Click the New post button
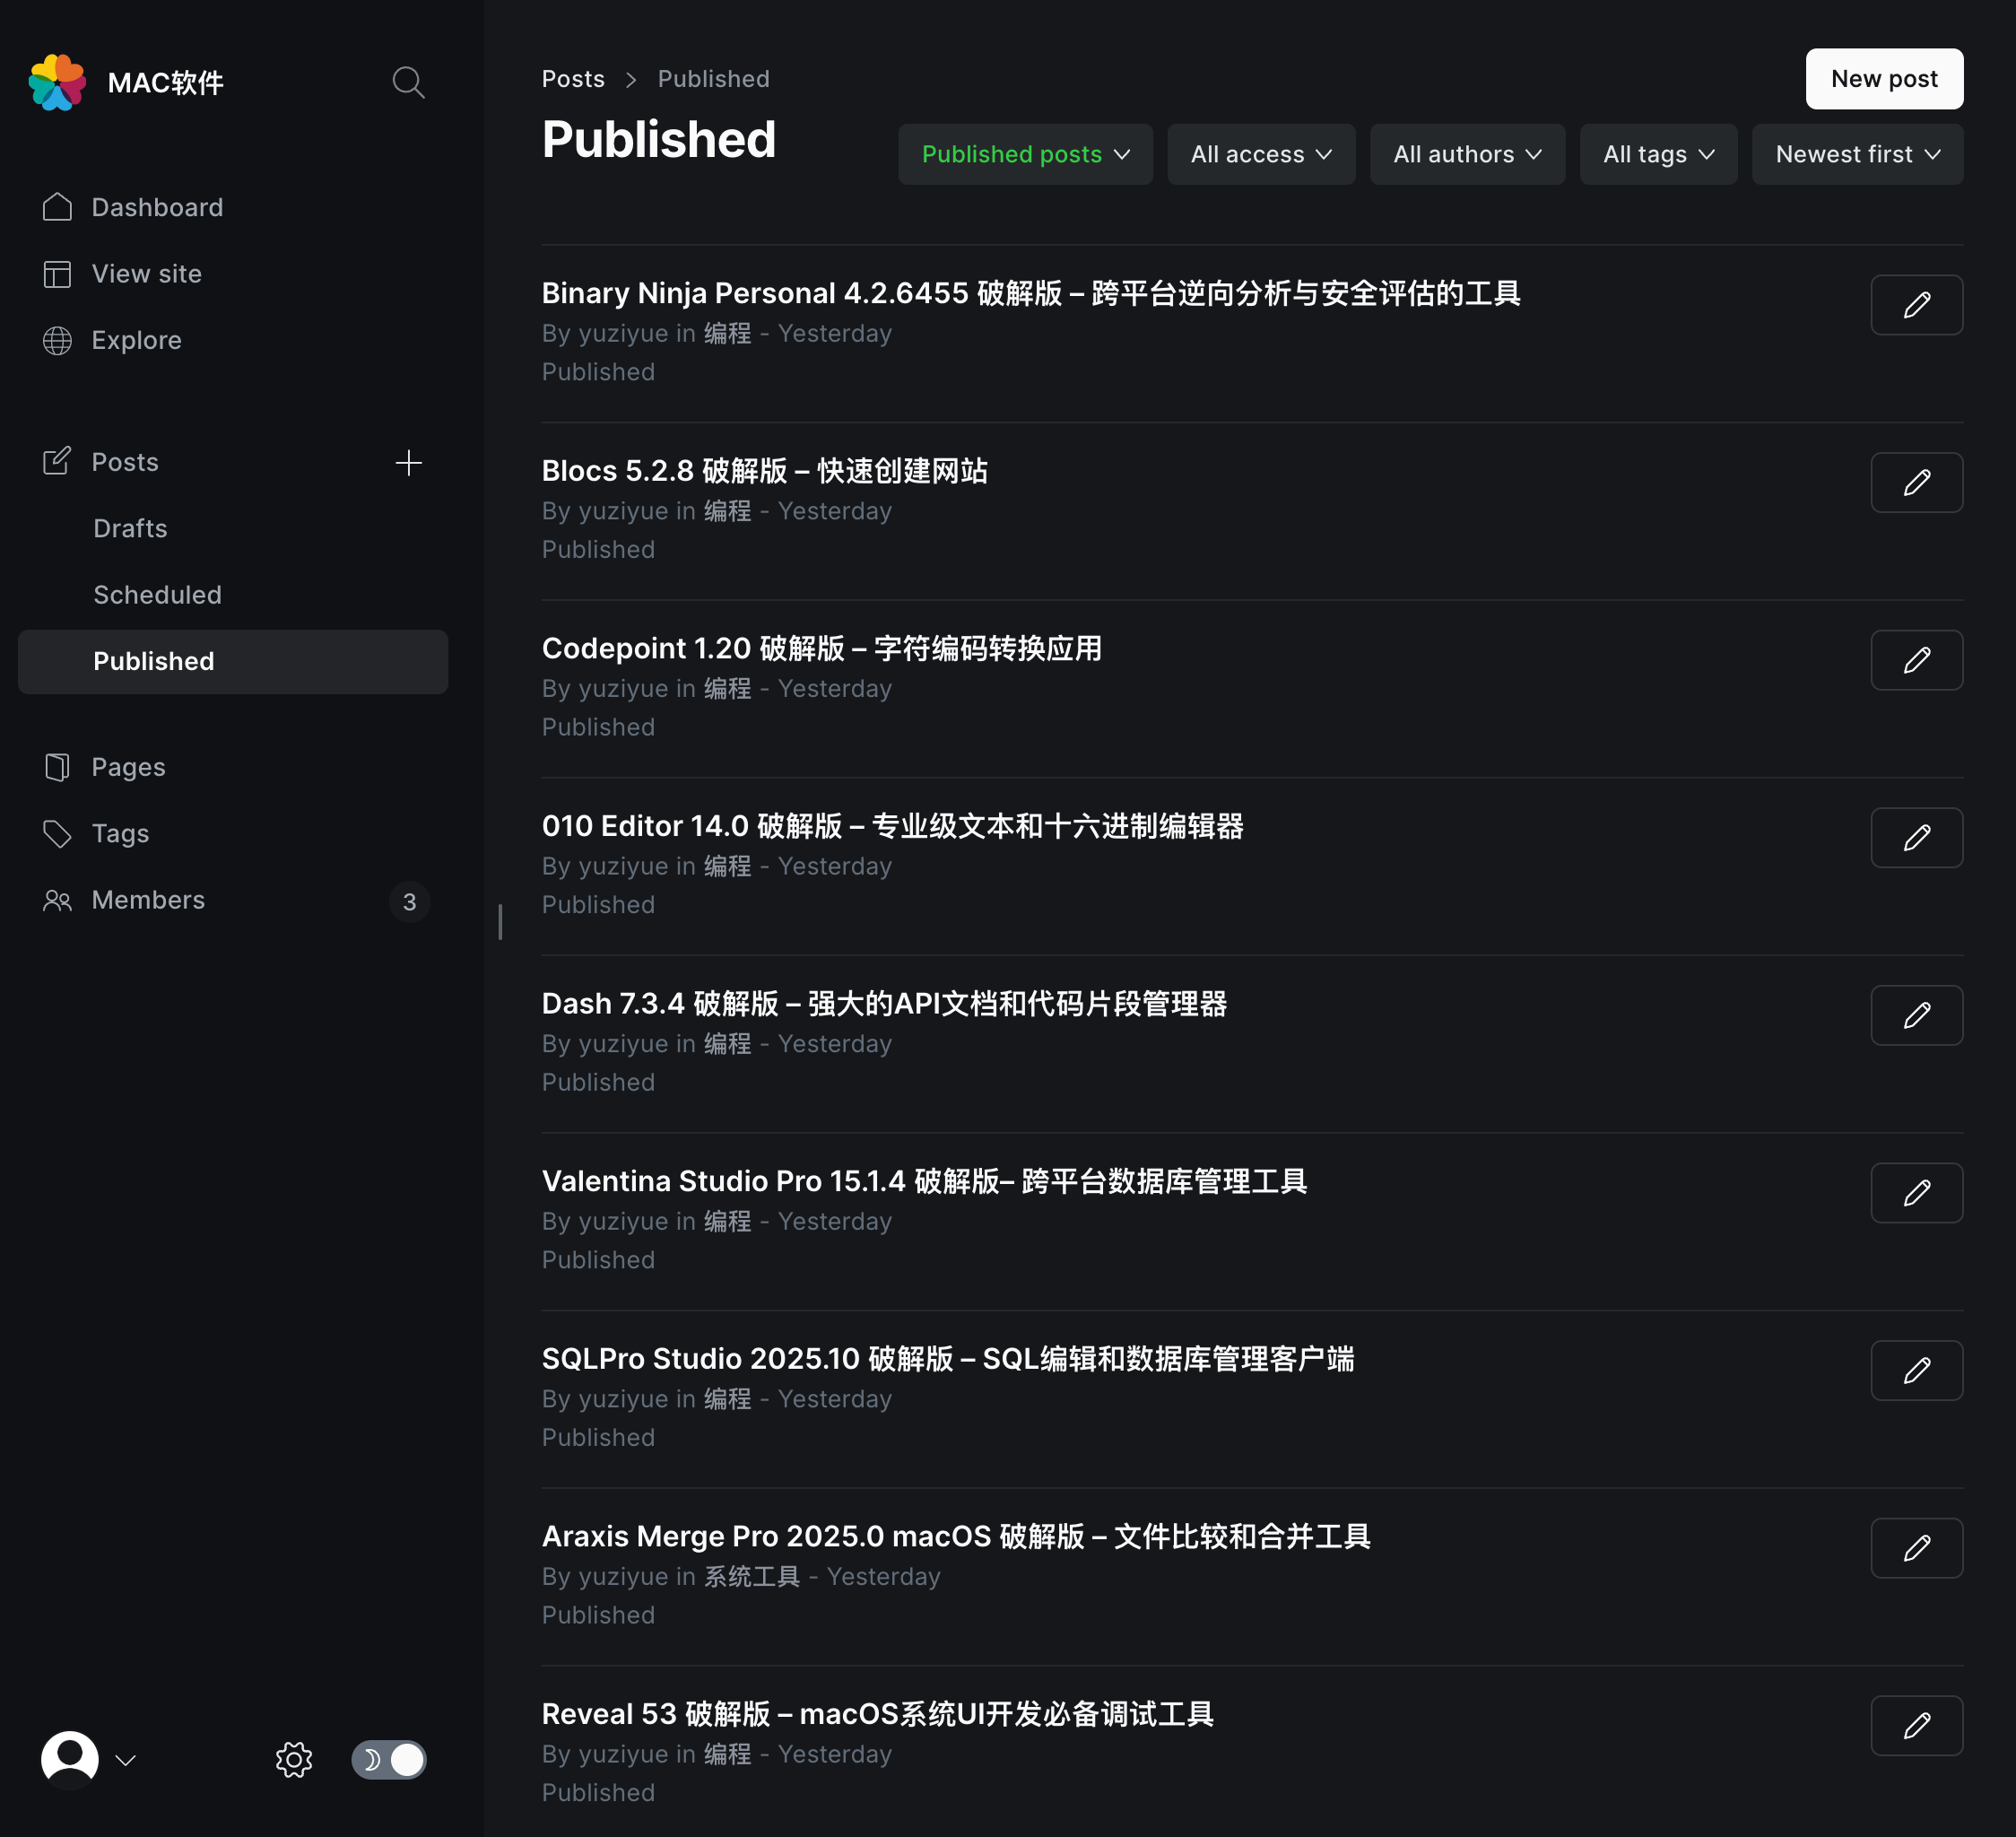 tap(1883, 78)
